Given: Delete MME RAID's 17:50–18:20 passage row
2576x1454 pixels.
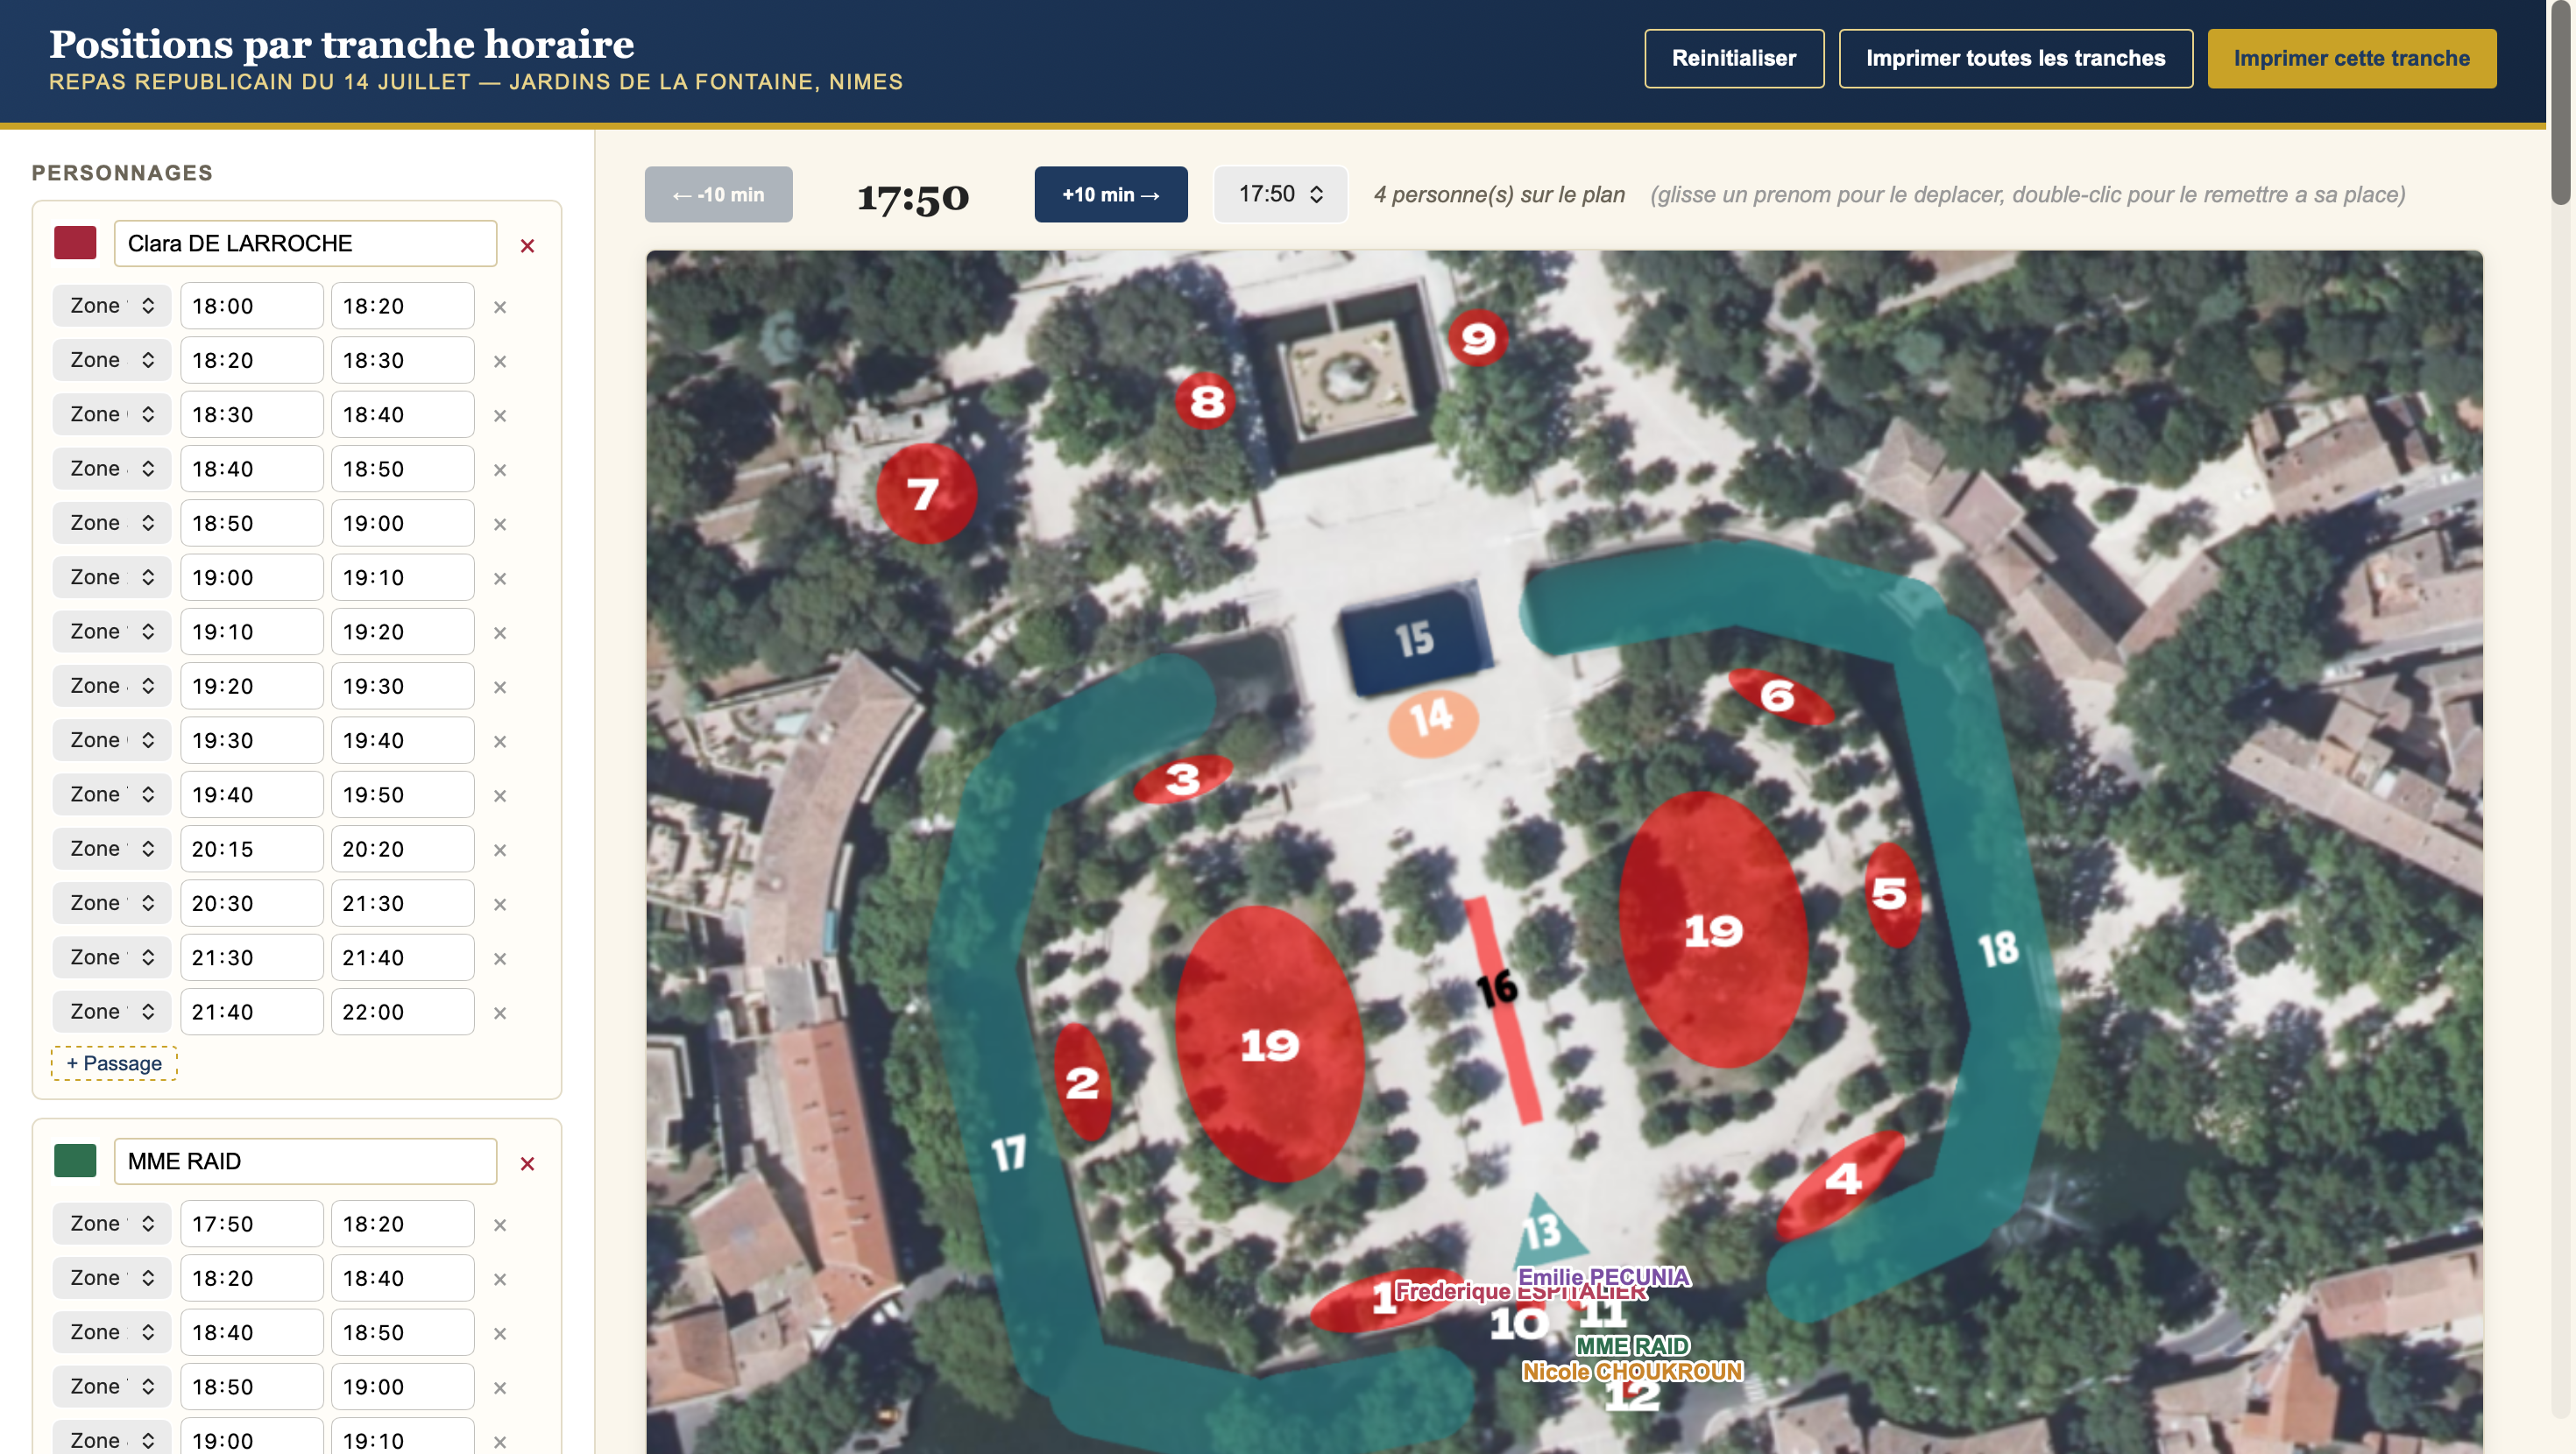Looking at the screenshot, I should [500, 1225].
